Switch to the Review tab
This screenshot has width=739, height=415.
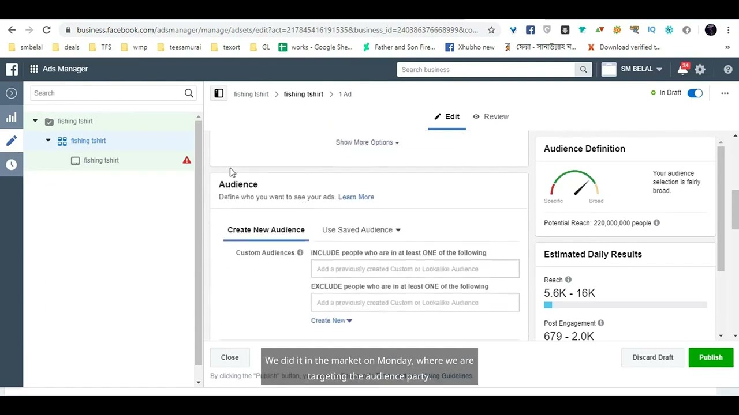coord(491,116)
